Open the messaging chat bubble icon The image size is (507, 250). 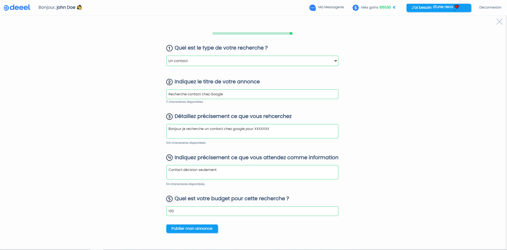tap(312, 8)
